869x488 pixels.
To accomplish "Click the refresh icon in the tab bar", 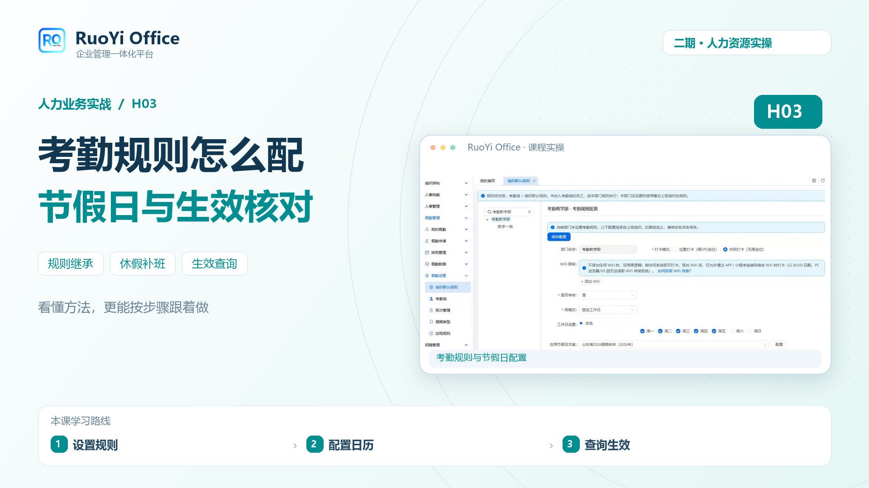I will (x=823, y=181).
